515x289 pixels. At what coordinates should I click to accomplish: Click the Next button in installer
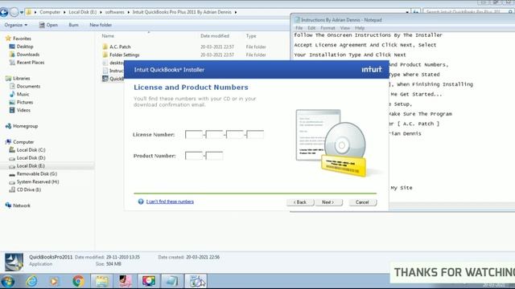tap(328, 202)
